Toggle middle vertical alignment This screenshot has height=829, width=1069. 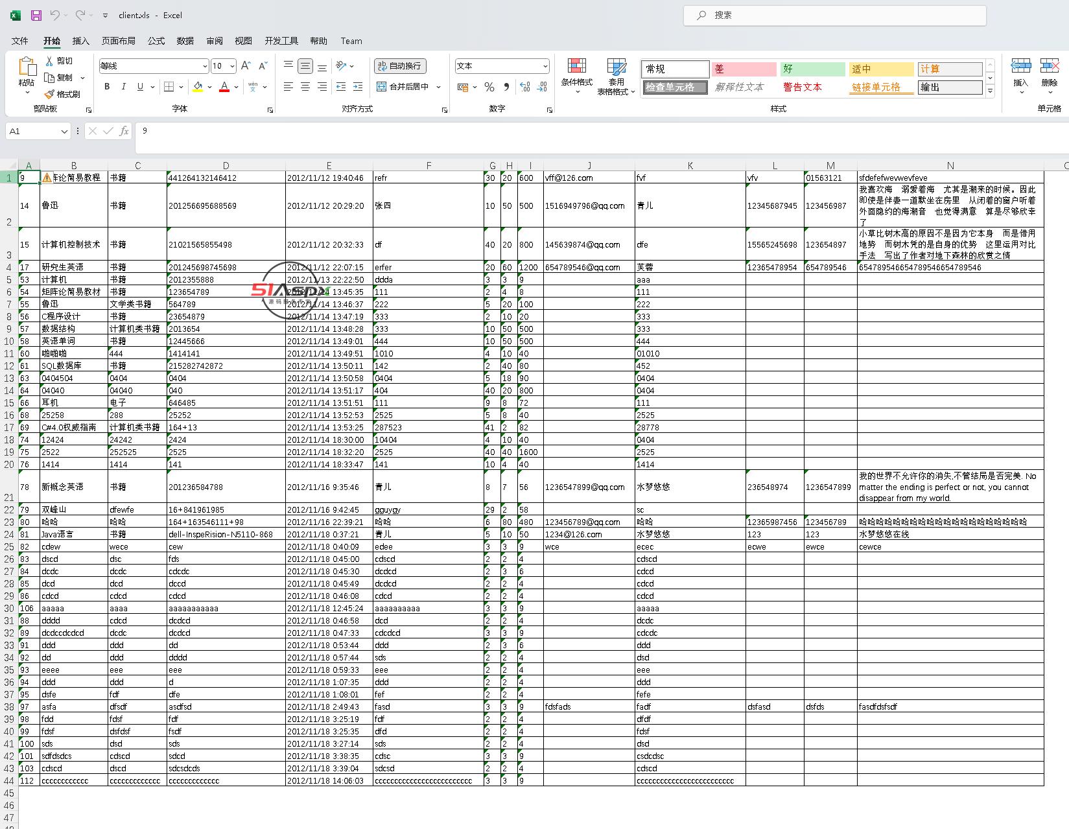pos(305,65)
